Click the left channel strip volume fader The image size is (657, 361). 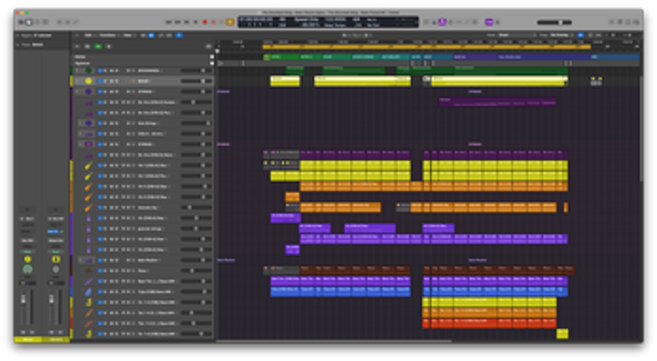click(x=23, y=299)
